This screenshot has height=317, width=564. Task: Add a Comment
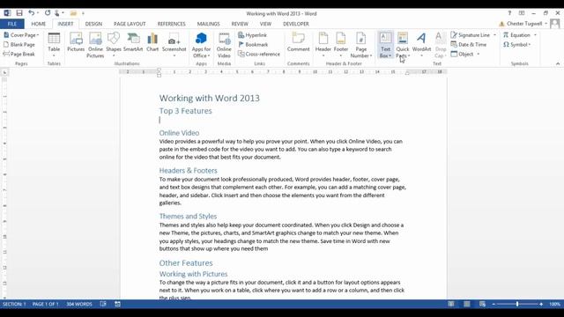298,42
